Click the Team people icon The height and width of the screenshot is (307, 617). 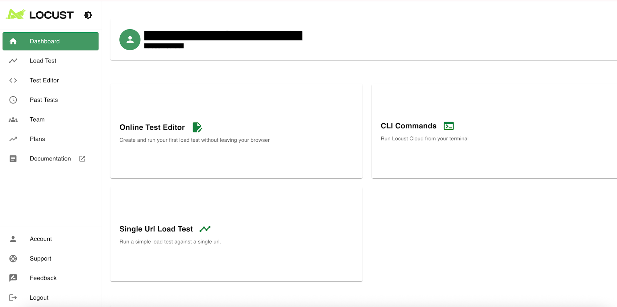click(13, 119)
